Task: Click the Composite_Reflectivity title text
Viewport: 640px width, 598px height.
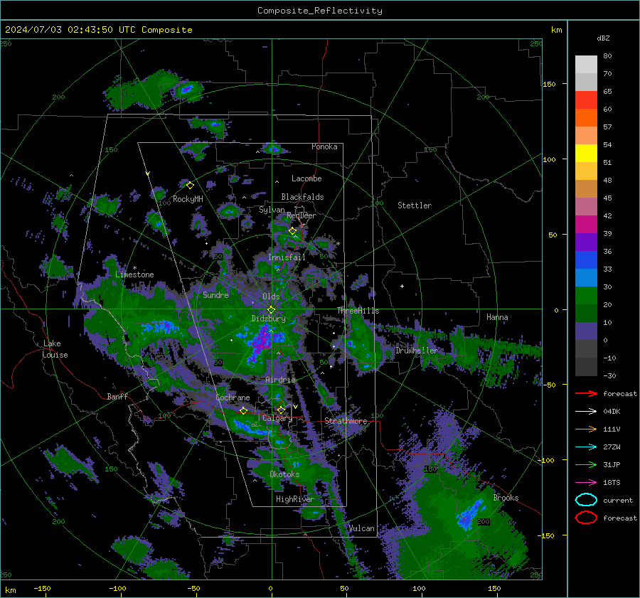Action: coord(320,11)
